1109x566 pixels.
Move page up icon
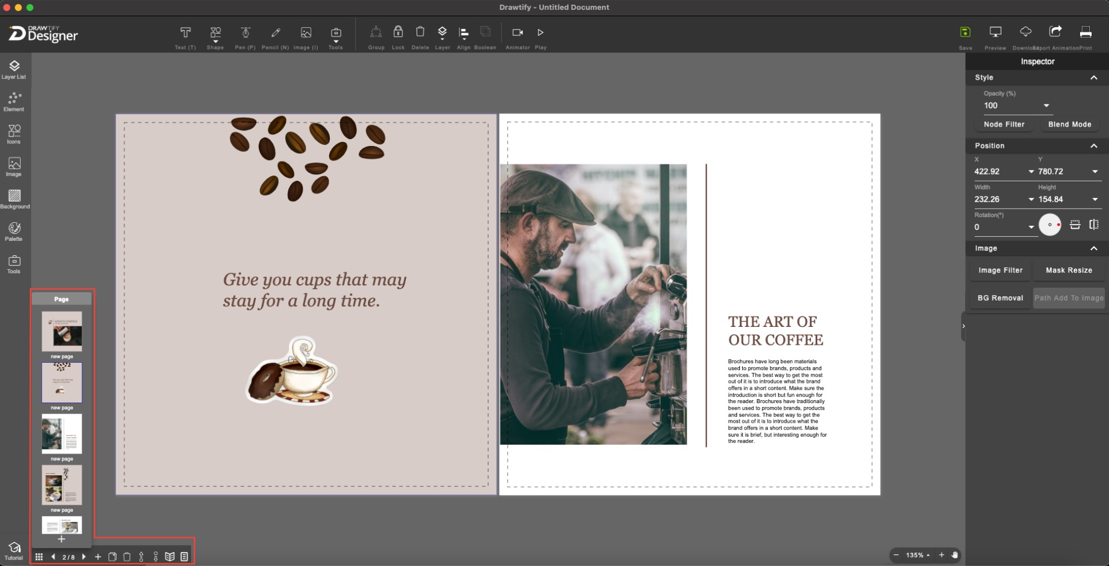(x=142, y=557)
